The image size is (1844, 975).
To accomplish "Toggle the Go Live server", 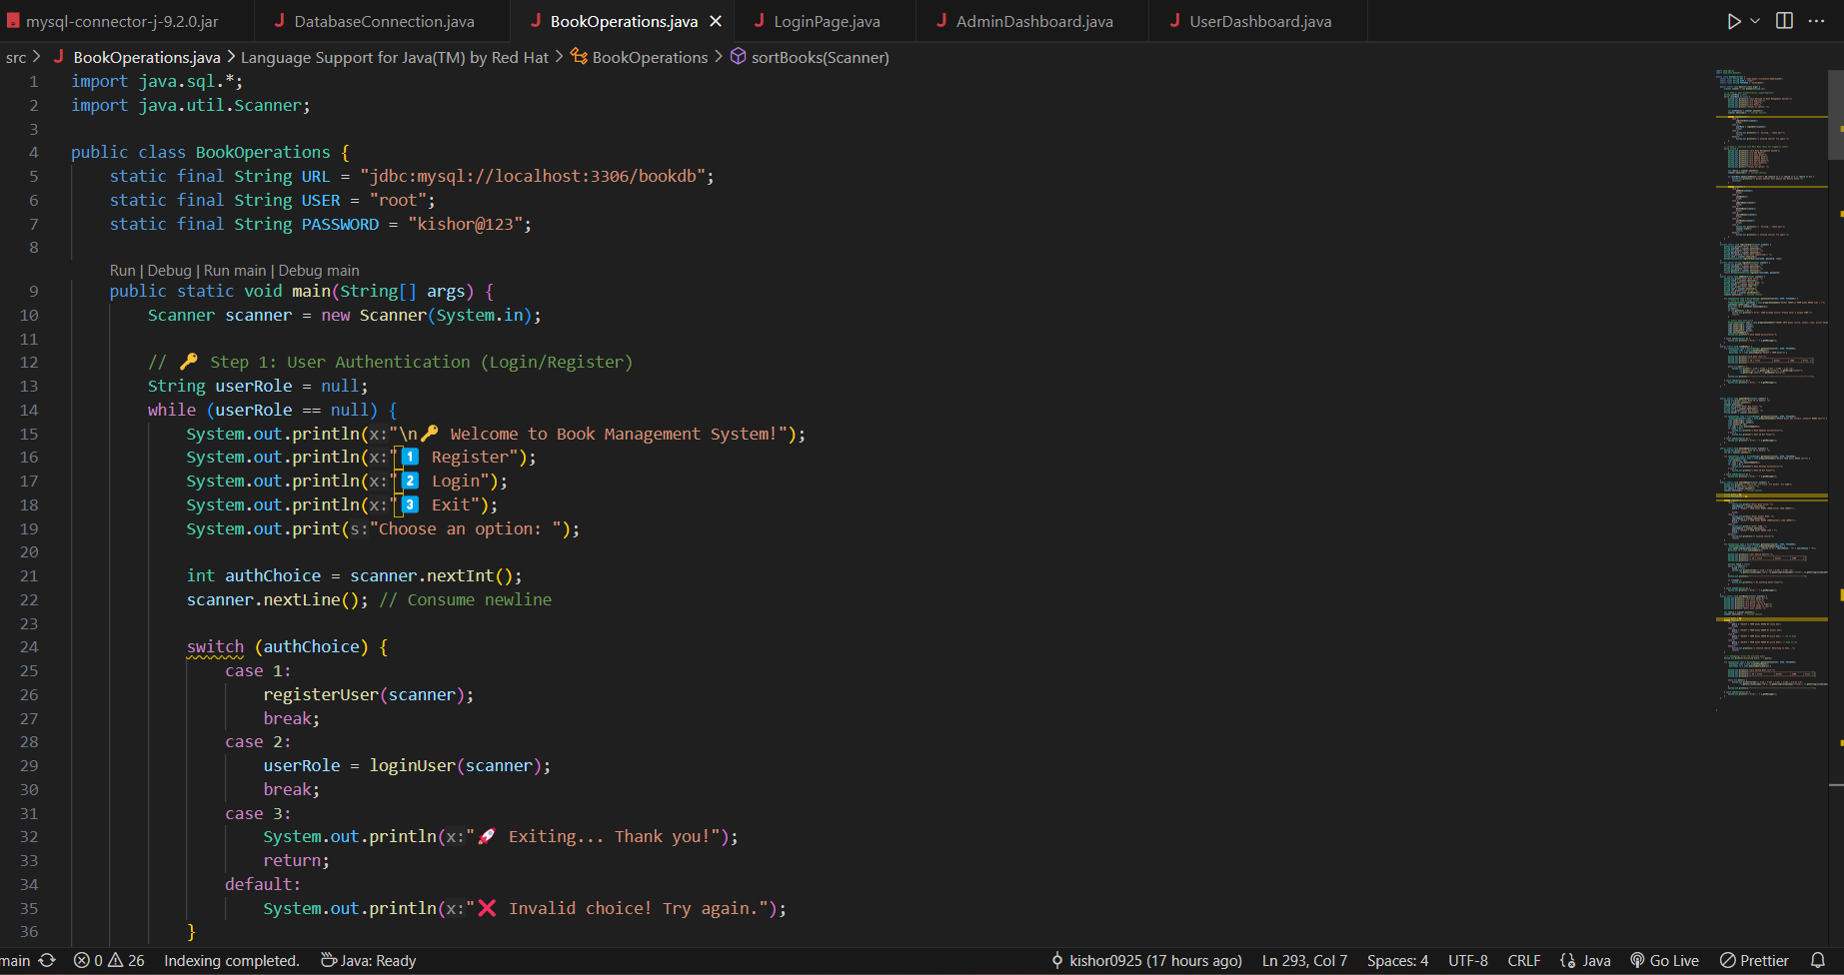I will [x=1664, y=960].
